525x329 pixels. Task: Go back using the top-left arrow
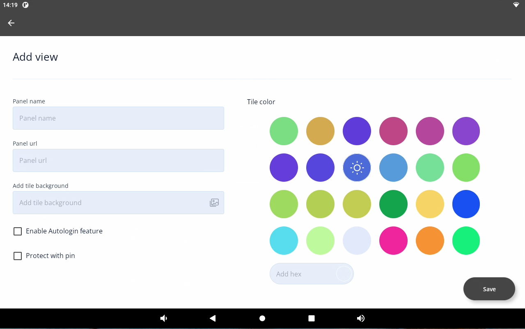(11, 23)
